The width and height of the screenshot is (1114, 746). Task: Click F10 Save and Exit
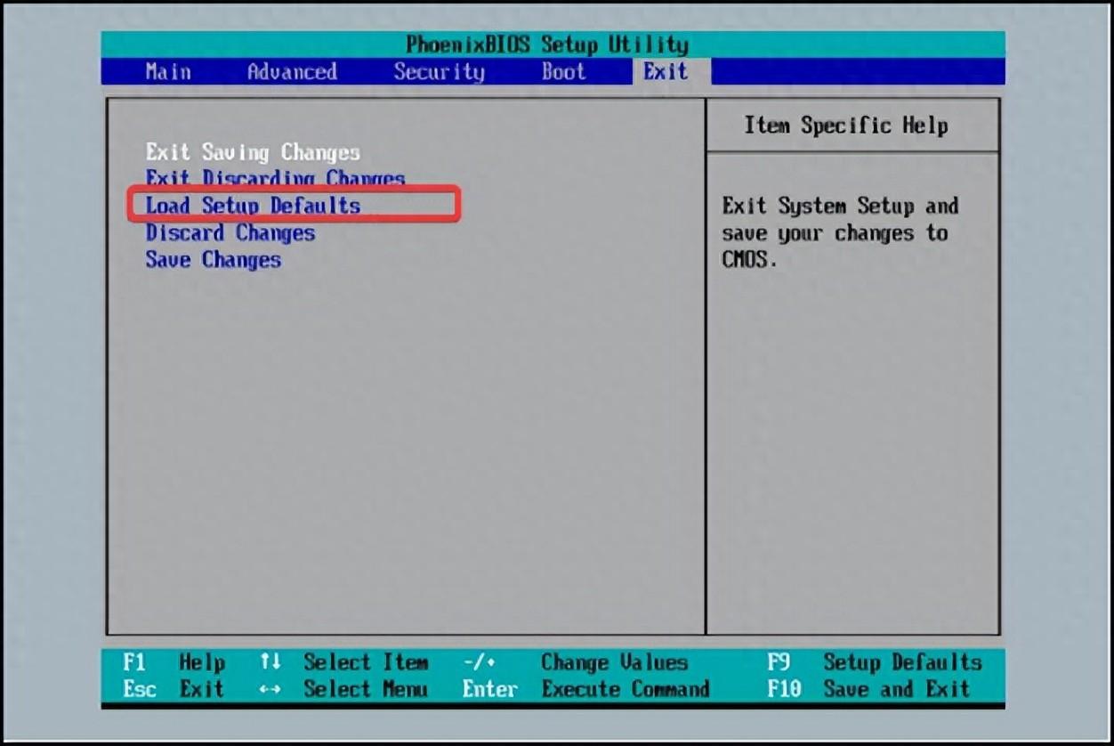[x=868, y=689]
